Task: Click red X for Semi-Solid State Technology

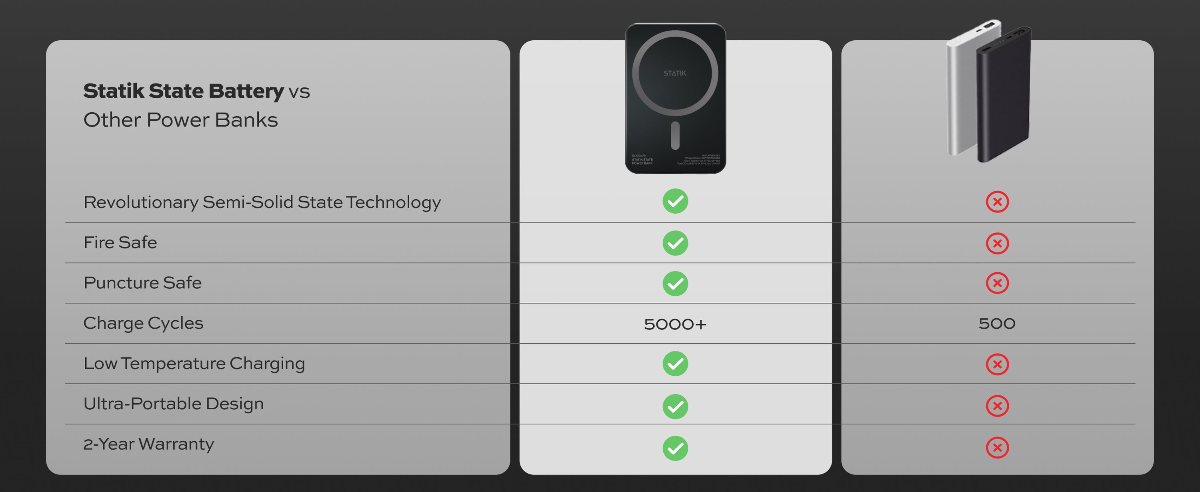Action: (997, 202)
